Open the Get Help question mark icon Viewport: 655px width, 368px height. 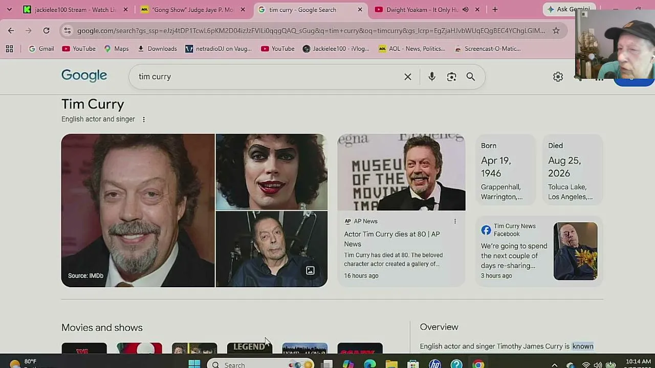(456, 364)
